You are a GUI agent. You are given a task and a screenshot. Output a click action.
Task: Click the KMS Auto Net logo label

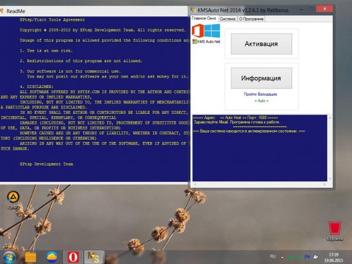(x=207, y=42)
